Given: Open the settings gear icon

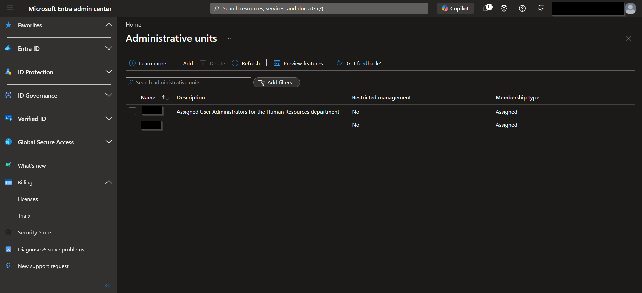Looking at the screenshot, I should coord(504,8).
